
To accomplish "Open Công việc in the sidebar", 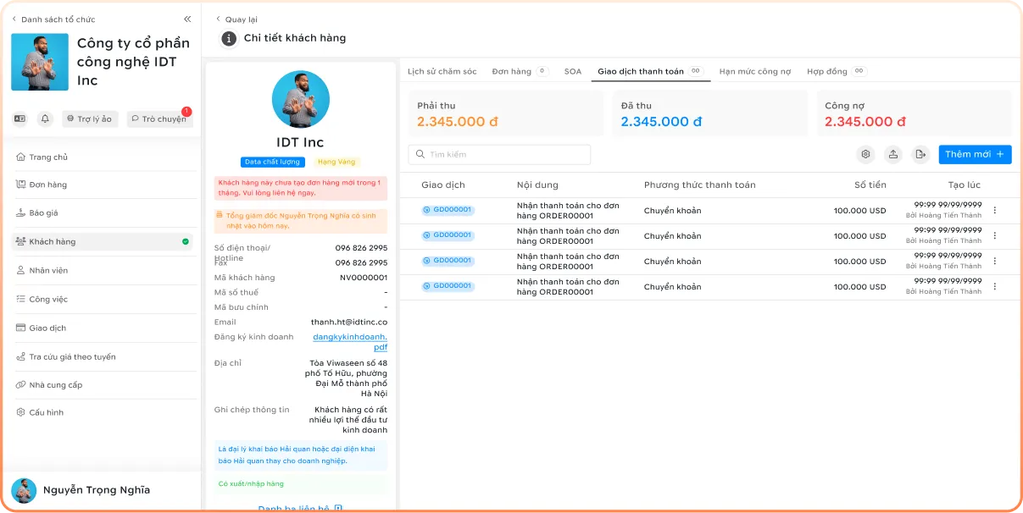I will (x=103, y=300).
